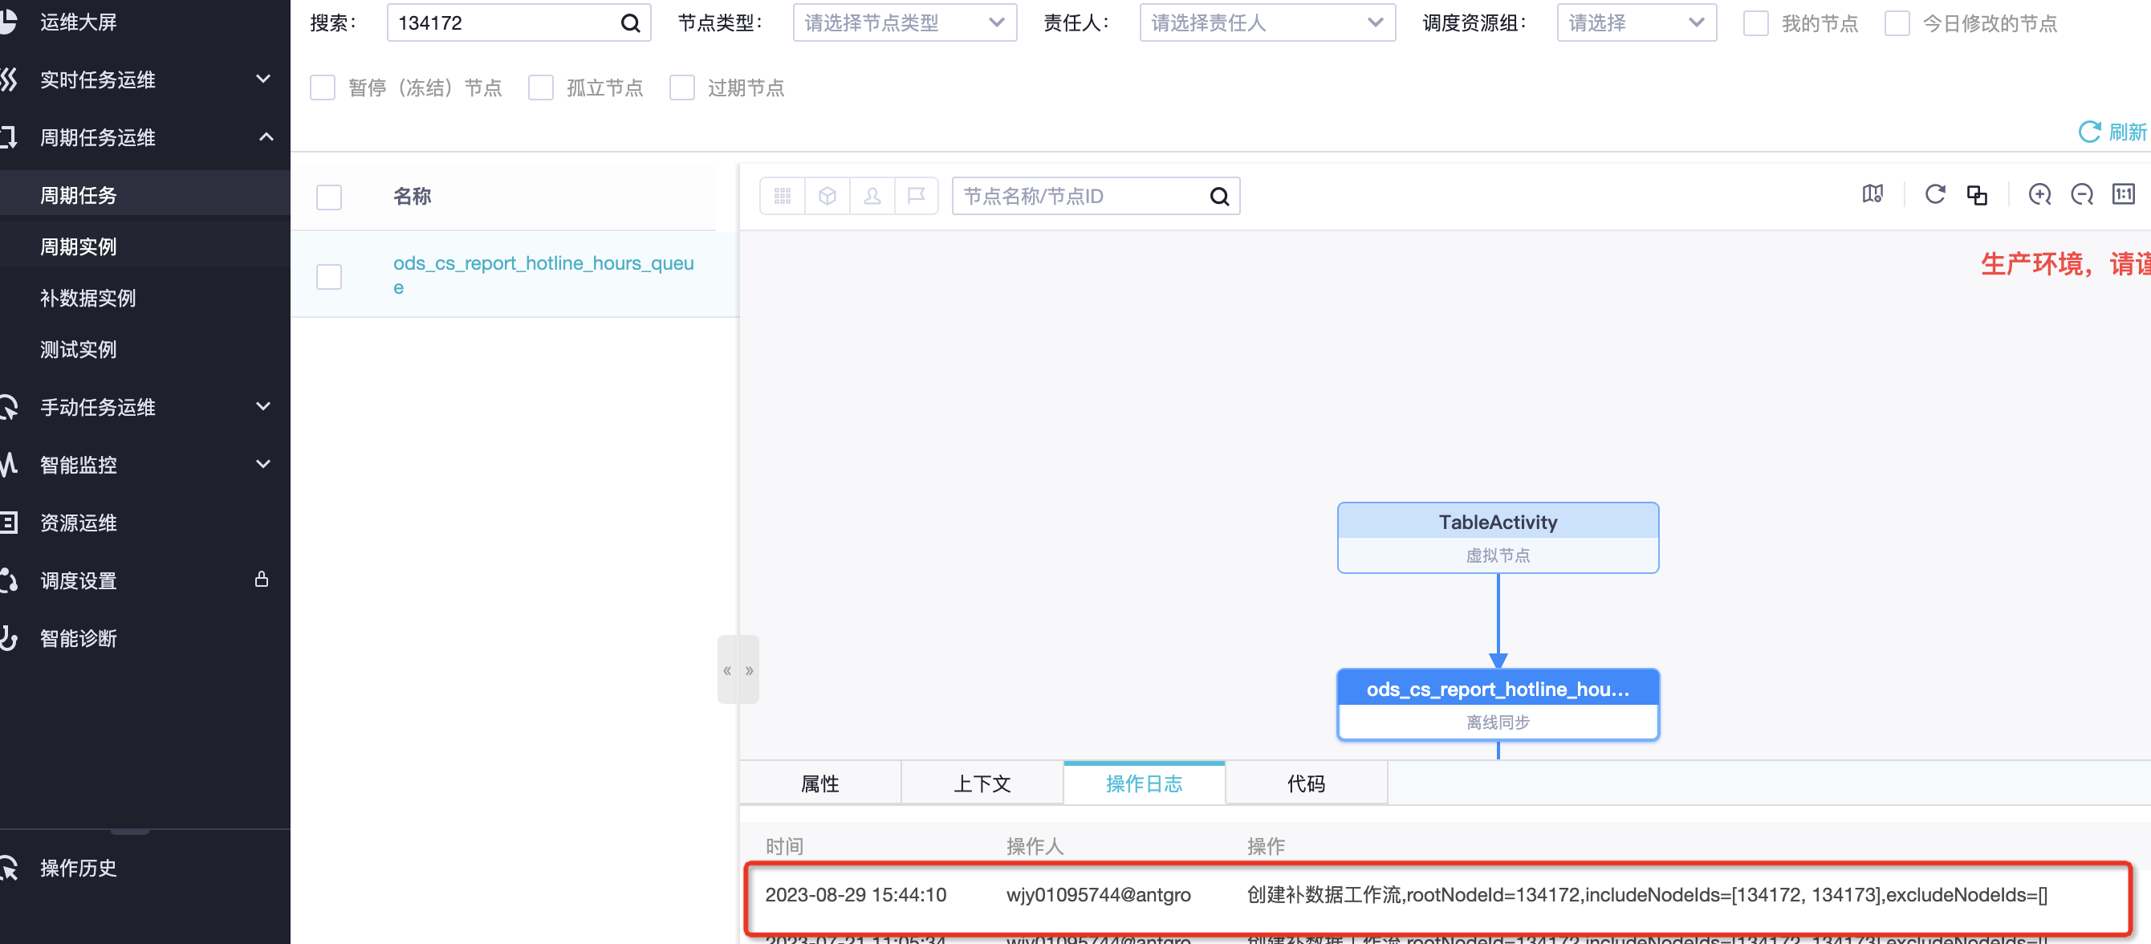The height and width of the screenshot is (944, 2151).
Task: Click the person owner filter icon
Action: [x=872, y=197]
